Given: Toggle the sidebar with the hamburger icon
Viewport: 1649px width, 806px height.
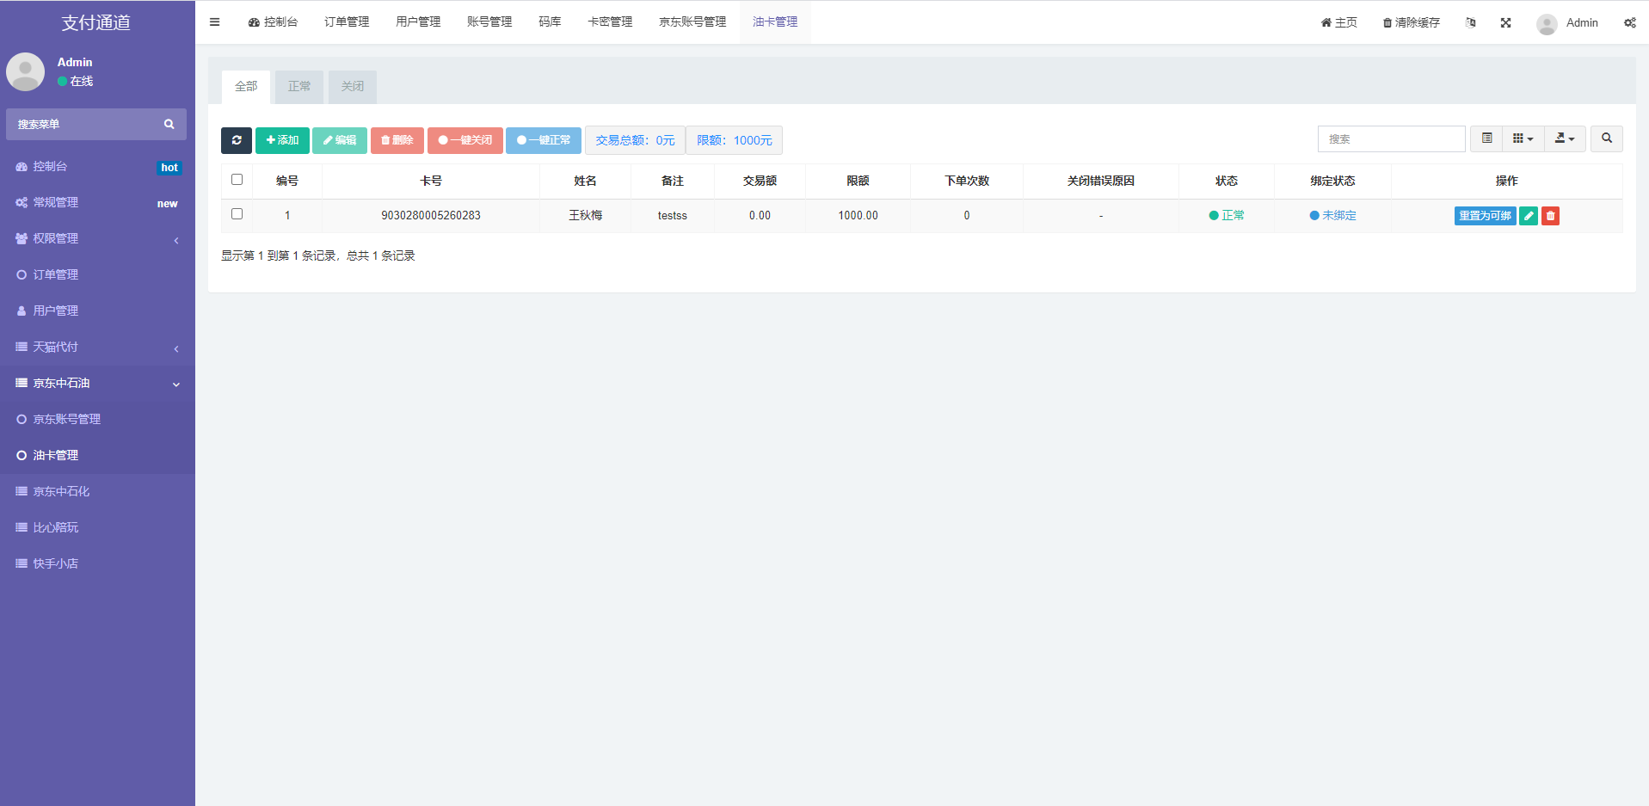Looking at the screenshot, I should pos(215,22).
